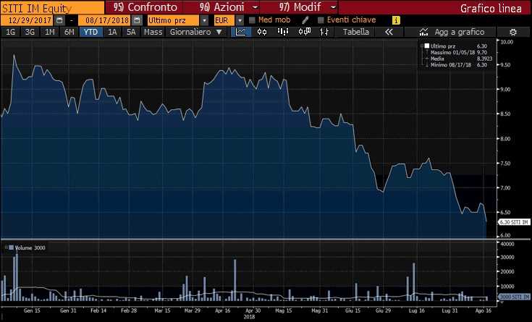Click the Volume legend square marker

pyautogui.click(x=11, y=247)
